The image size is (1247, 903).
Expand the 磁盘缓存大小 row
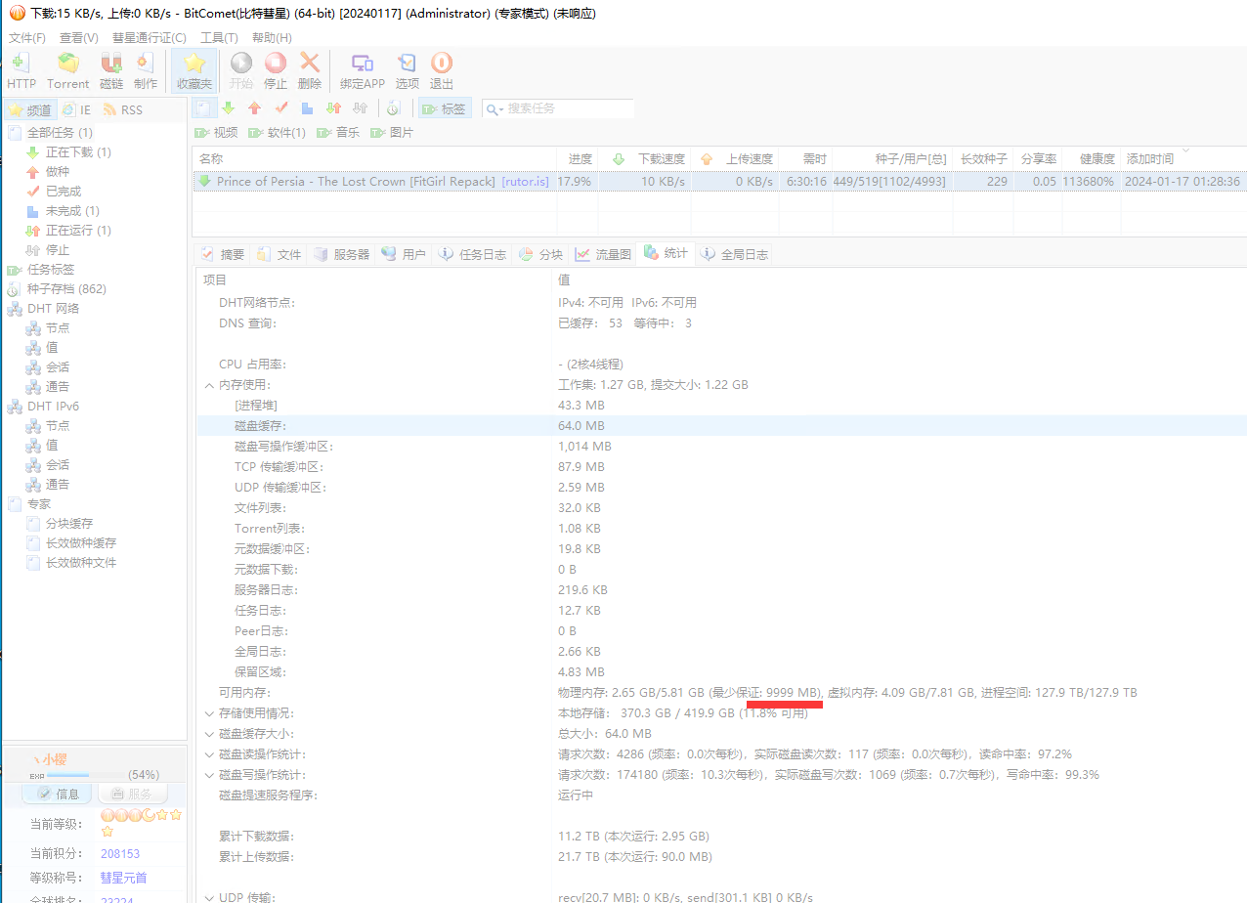point(209,734)
